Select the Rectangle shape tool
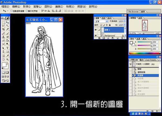Screen dimensions: 162x116 (x=7, y=52)
